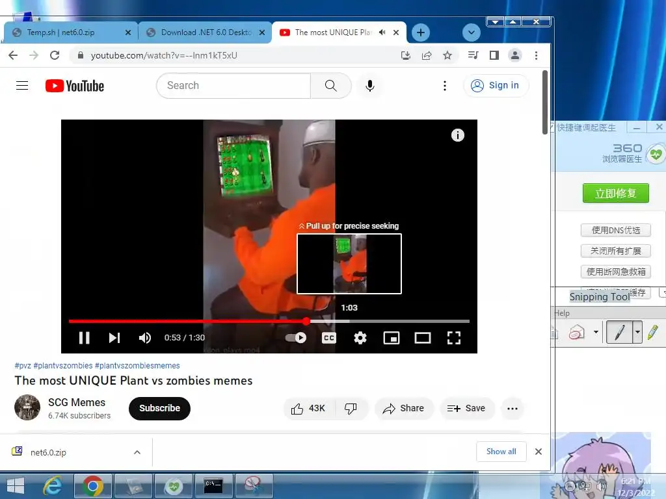Click 使用断网急救箱 in 360 window

[x=615, y=272]
